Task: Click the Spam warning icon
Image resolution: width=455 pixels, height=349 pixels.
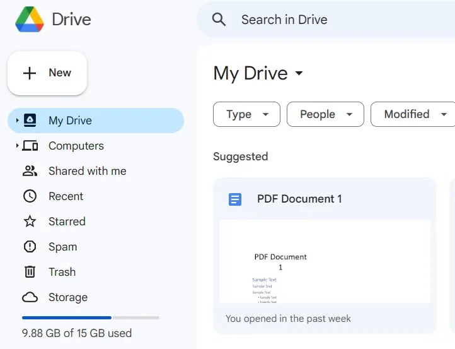Action: pyautogui.click(x=30, y=247)
